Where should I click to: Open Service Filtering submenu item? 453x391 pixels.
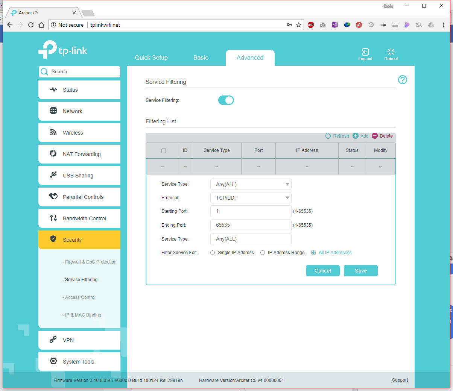tap(80, 280)
